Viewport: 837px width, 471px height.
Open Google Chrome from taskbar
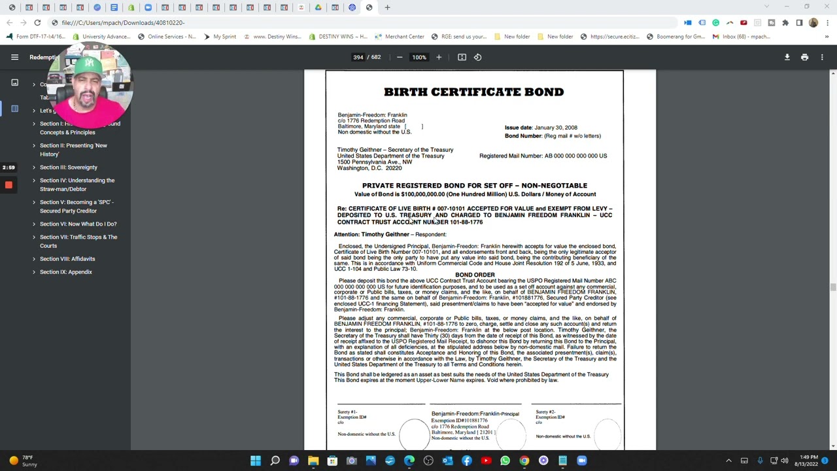[524, 461]
